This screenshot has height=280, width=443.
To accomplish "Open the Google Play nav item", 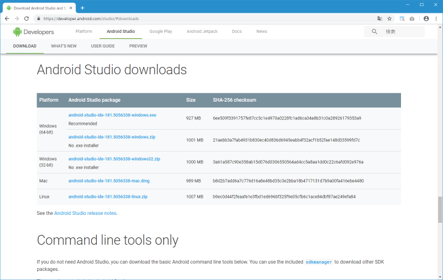I will tap(161, 32).
